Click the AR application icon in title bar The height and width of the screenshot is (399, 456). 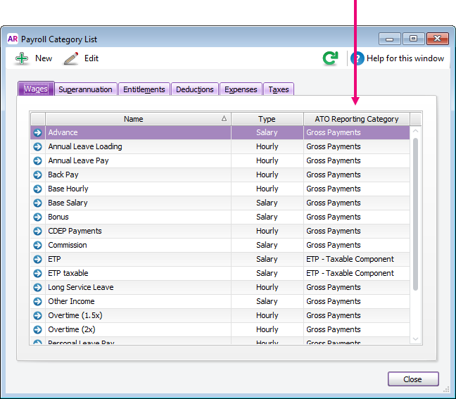coord(12,39)
